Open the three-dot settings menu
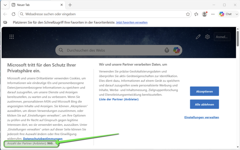 pos(213,14)
